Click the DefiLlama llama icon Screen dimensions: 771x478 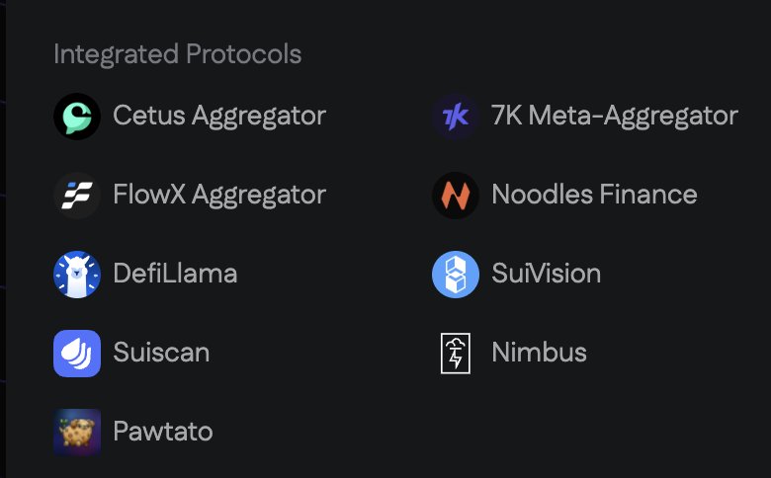tap(77, 275)
